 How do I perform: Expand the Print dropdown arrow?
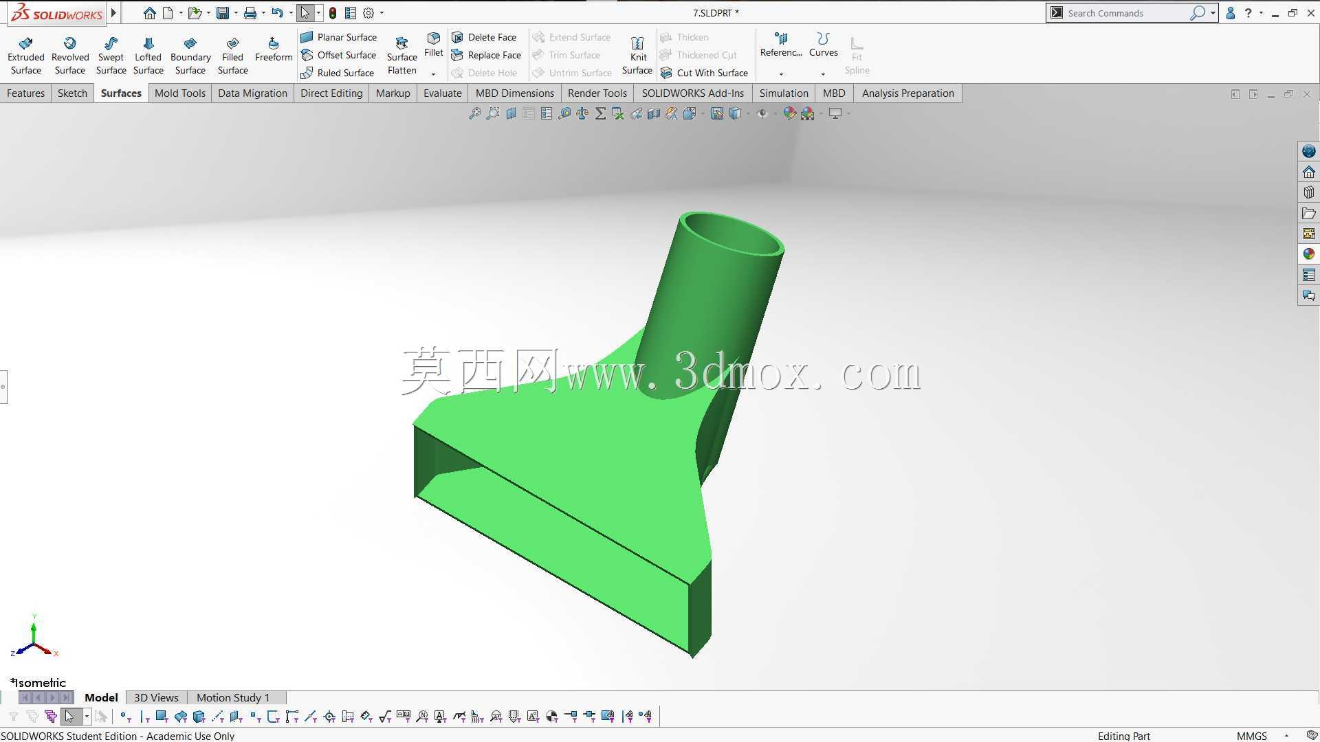[x=263, y=13]
